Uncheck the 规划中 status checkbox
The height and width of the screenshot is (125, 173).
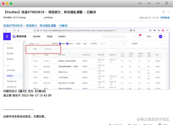coord(60,44)
